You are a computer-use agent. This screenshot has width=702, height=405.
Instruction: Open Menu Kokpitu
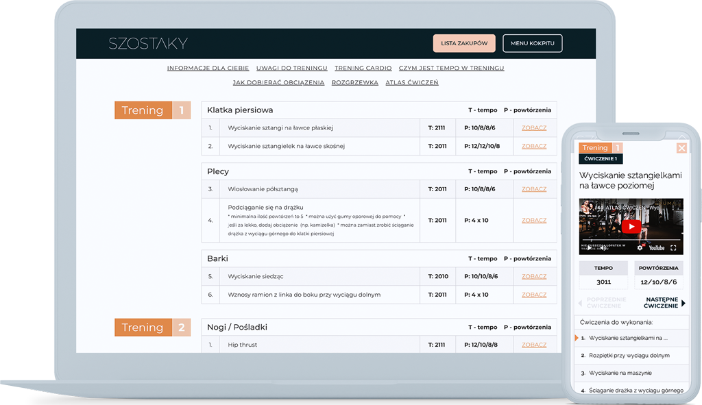tap(533, 43)
